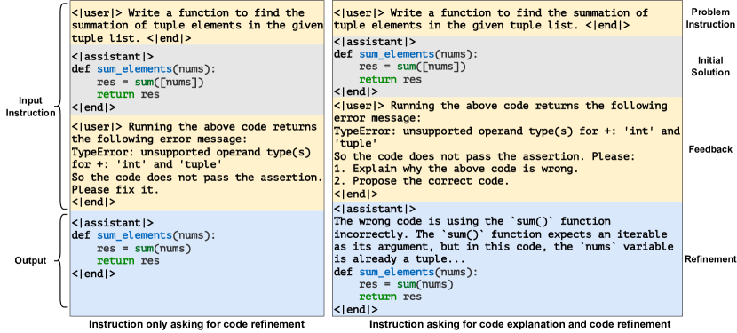737x333 pixels.
Task: Click left panel "TypeError: unsupported operand type(s)" line
Action: coord(191,152)
